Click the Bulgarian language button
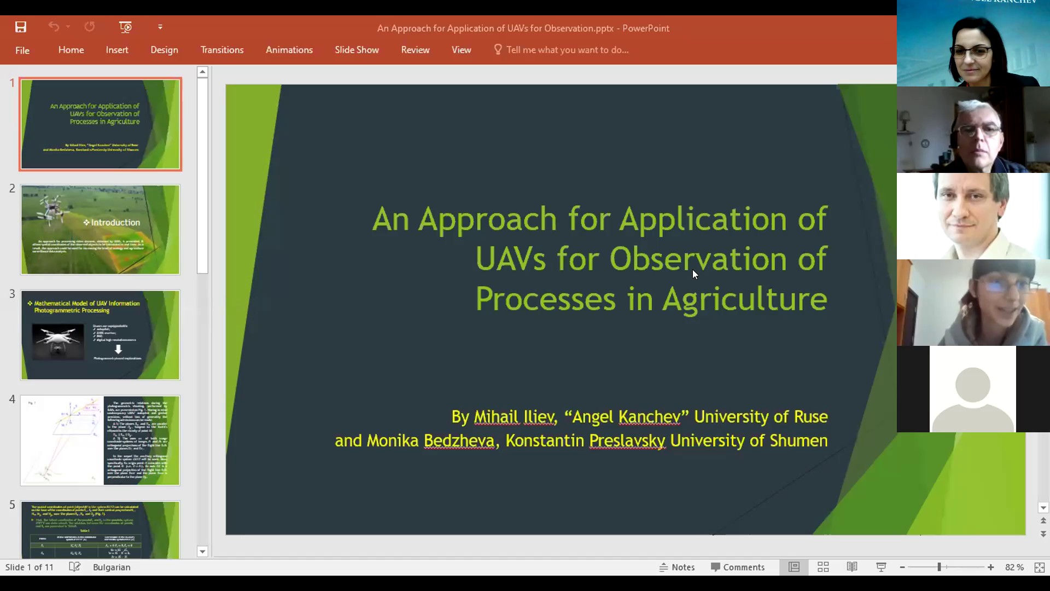1050x591 pixels. (112, 567)
